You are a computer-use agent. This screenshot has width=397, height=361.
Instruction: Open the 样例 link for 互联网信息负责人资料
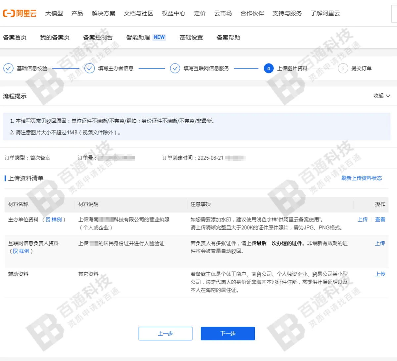(x=24, y=251)
